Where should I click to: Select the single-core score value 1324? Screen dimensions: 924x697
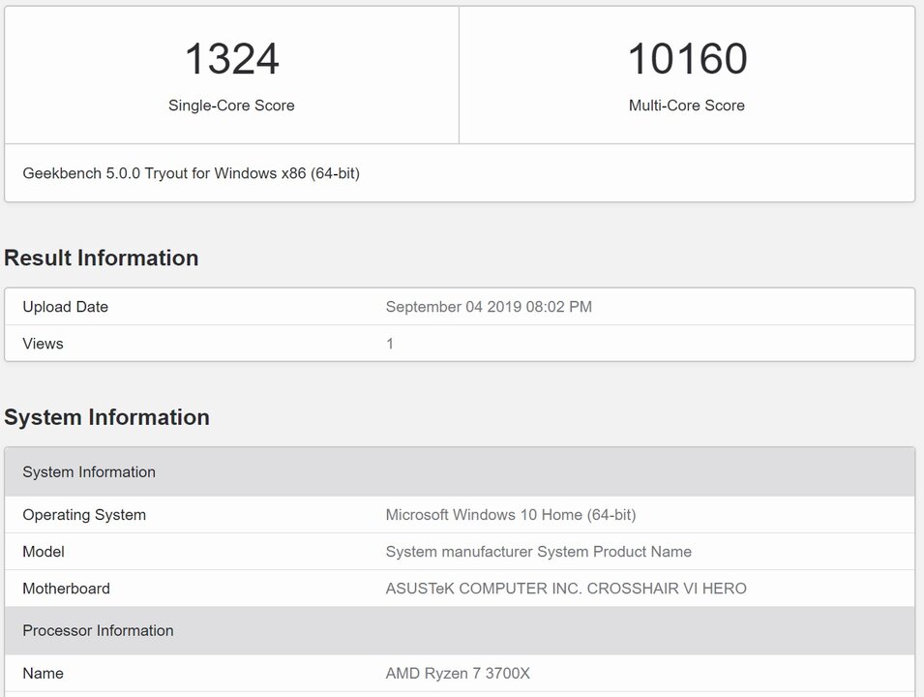(231, 59)
